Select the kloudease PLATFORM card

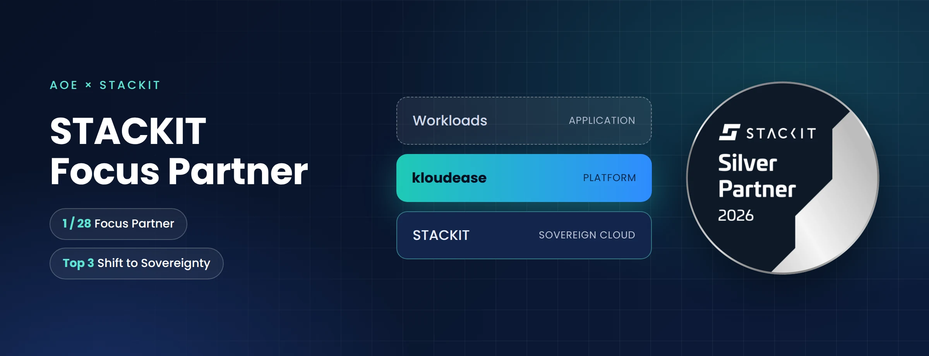point(524,178)
